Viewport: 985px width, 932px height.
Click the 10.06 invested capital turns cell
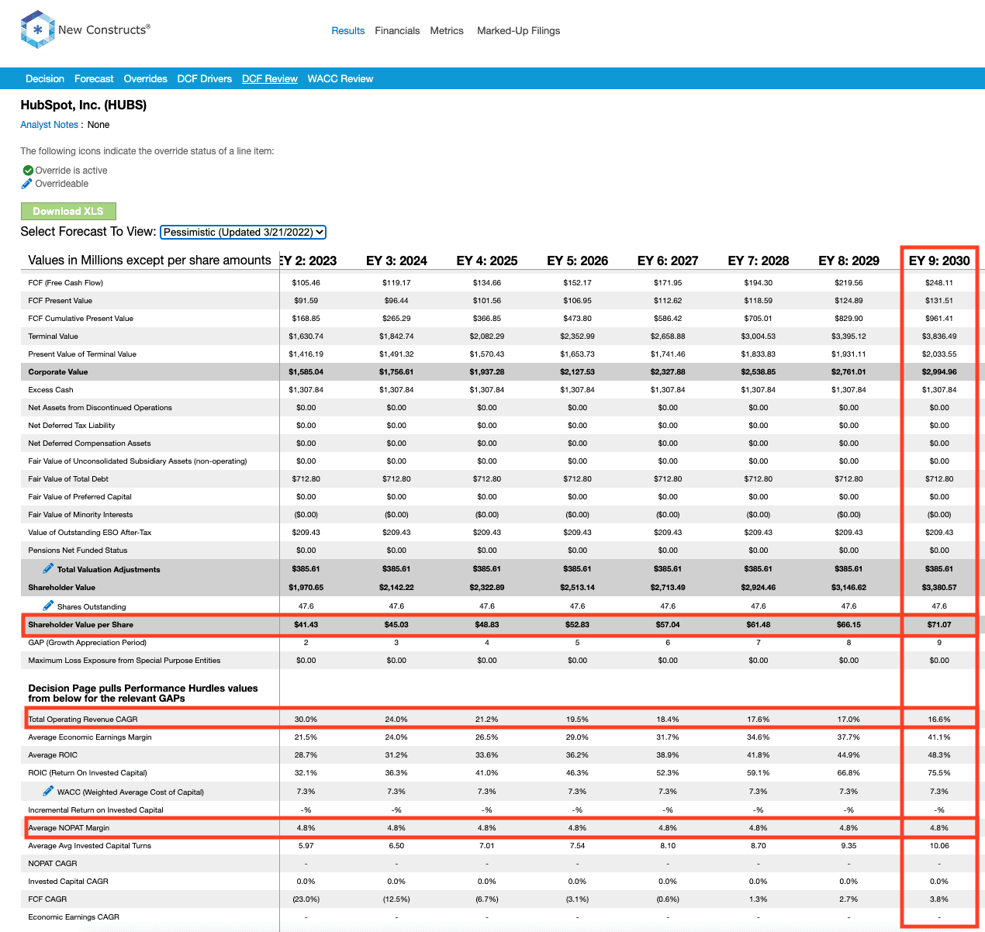click(x=939, y=846)
